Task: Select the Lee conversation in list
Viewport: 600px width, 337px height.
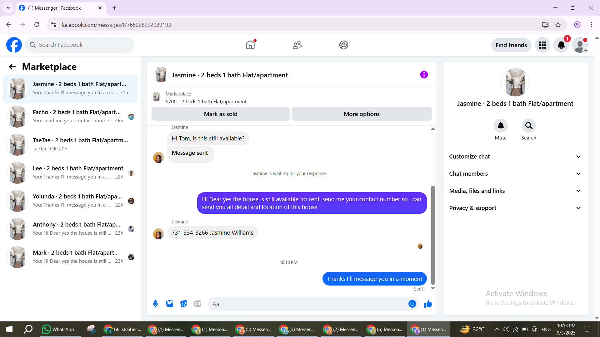Action: pos(70,173)
